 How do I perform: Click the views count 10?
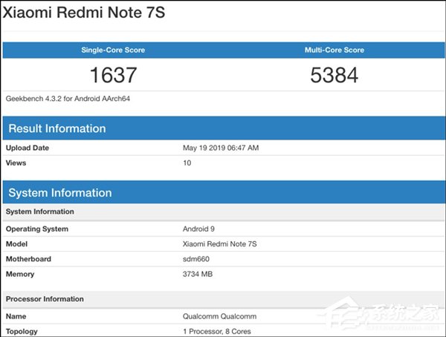pyautogui.click(x=187, y=163)
